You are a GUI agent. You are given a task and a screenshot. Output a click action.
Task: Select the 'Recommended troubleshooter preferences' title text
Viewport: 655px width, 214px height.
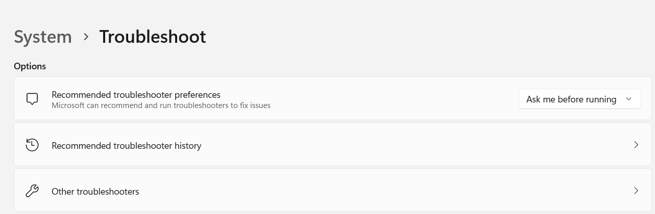pyautogui.click(x=136, y=95)
